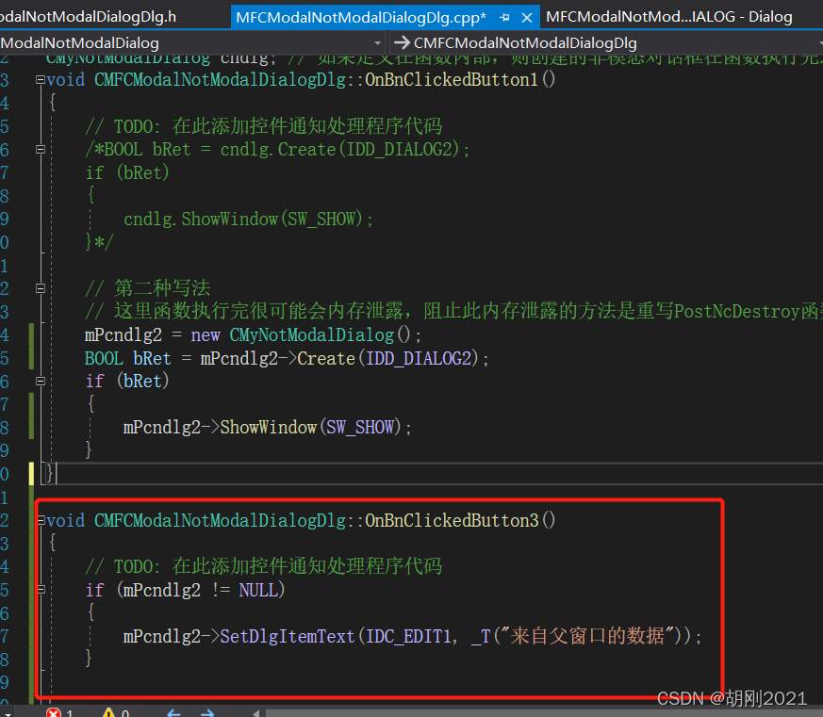Click the horizontal scrollbar left arrow
Viewport: 823px width, 717px height.
tap(256, 713)
